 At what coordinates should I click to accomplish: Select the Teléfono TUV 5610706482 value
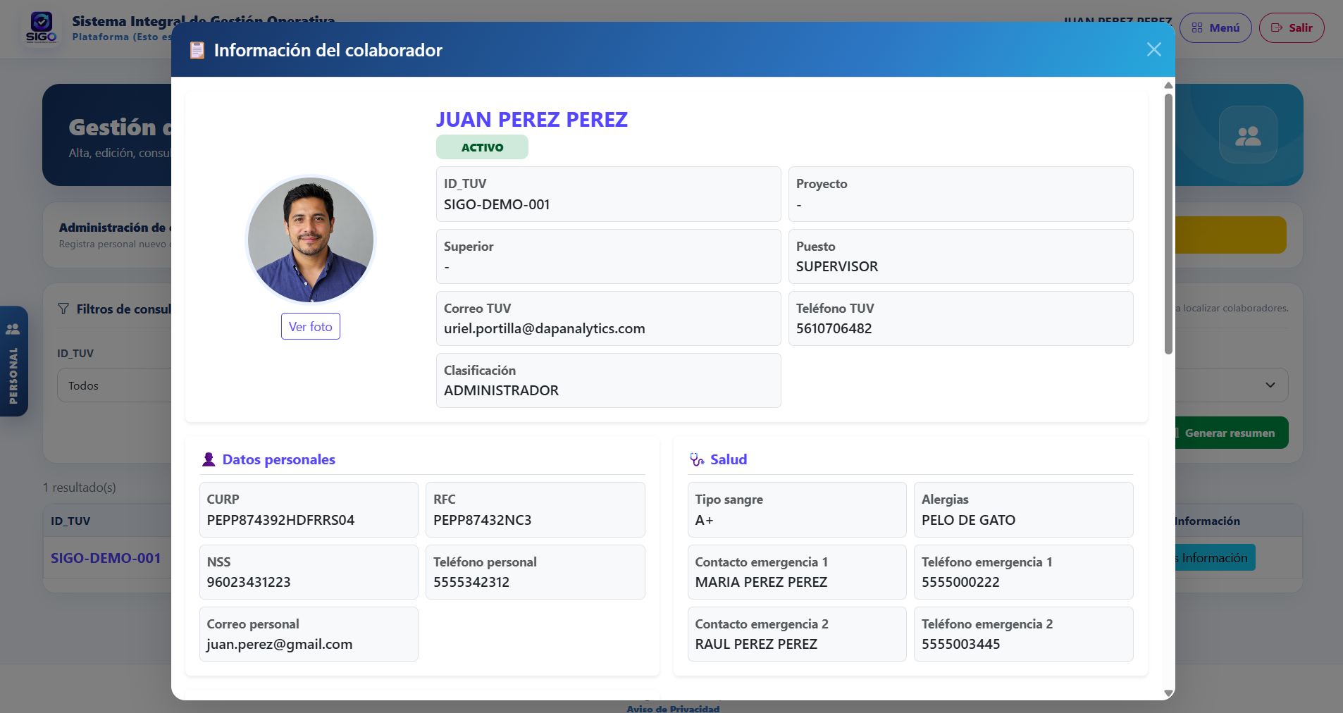tap(834, 328)
